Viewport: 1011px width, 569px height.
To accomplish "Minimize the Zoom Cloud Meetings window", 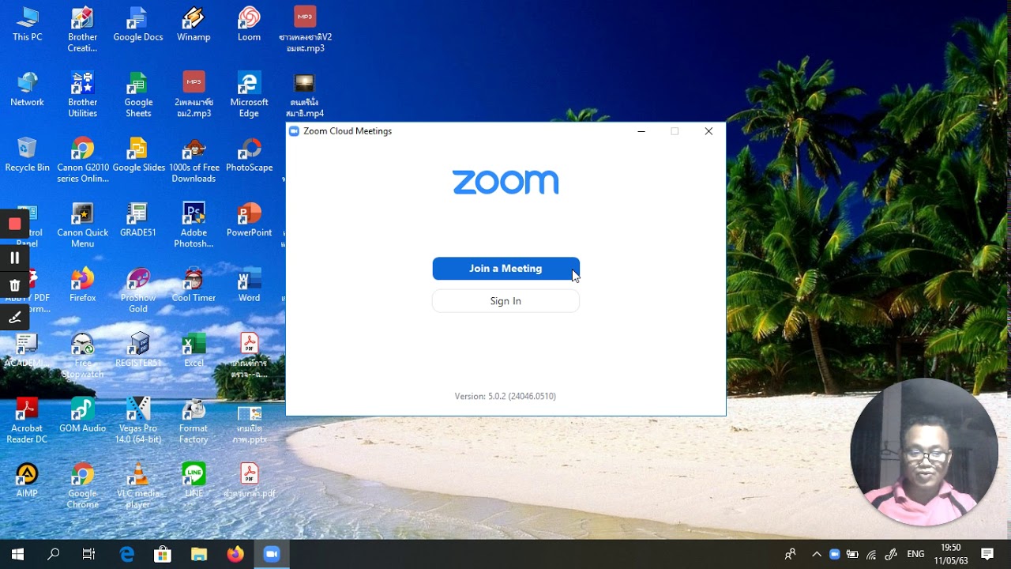I will [641, 131].
